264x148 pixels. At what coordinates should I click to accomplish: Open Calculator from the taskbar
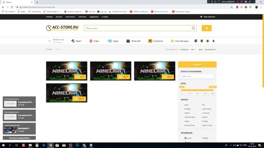[37, 145]
